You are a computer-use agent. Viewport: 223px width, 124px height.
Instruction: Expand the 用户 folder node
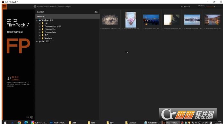(40, 35)
